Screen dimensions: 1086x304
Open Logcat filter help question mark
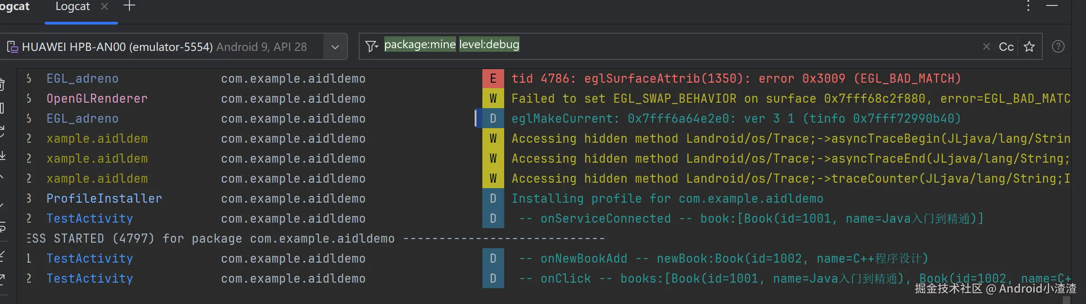point(1058,46)
